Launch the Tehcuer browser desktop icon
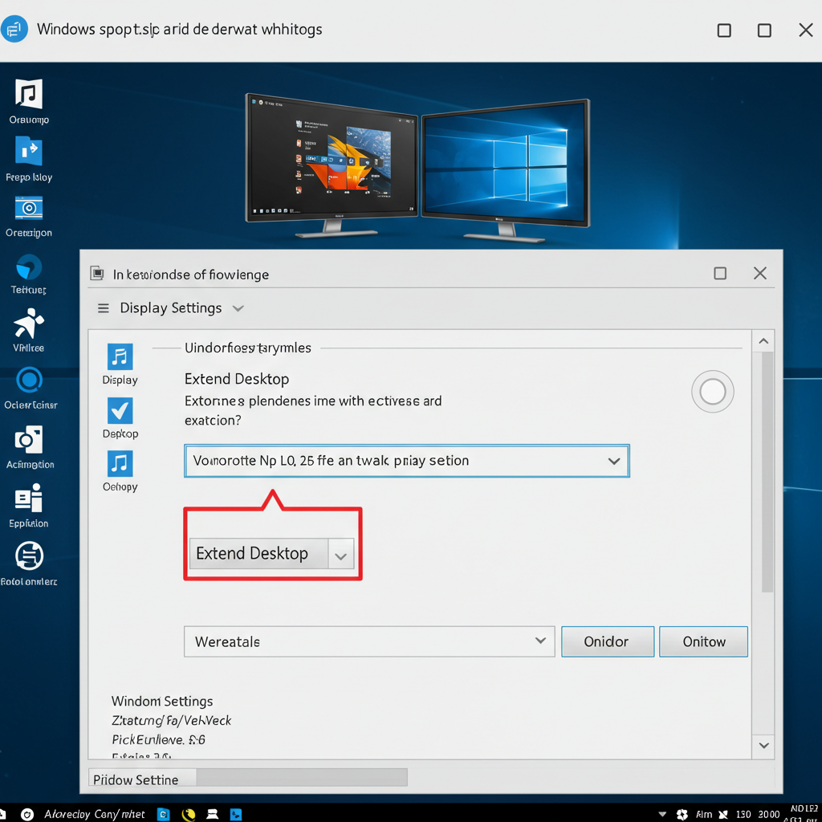Viewport: 822px width, 822px height. point(29,267)
